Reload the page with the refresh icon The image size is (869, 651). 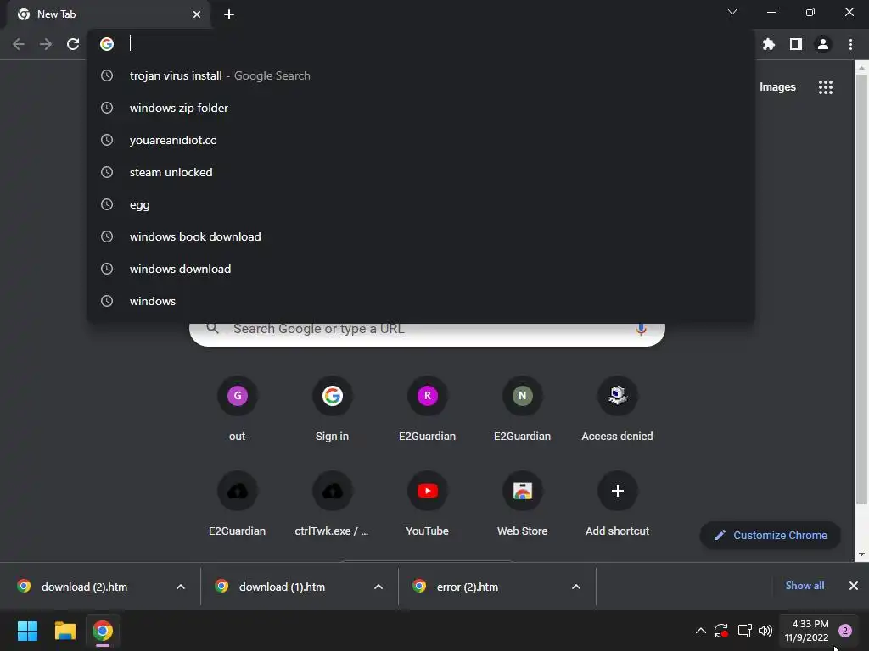point(73,44)
